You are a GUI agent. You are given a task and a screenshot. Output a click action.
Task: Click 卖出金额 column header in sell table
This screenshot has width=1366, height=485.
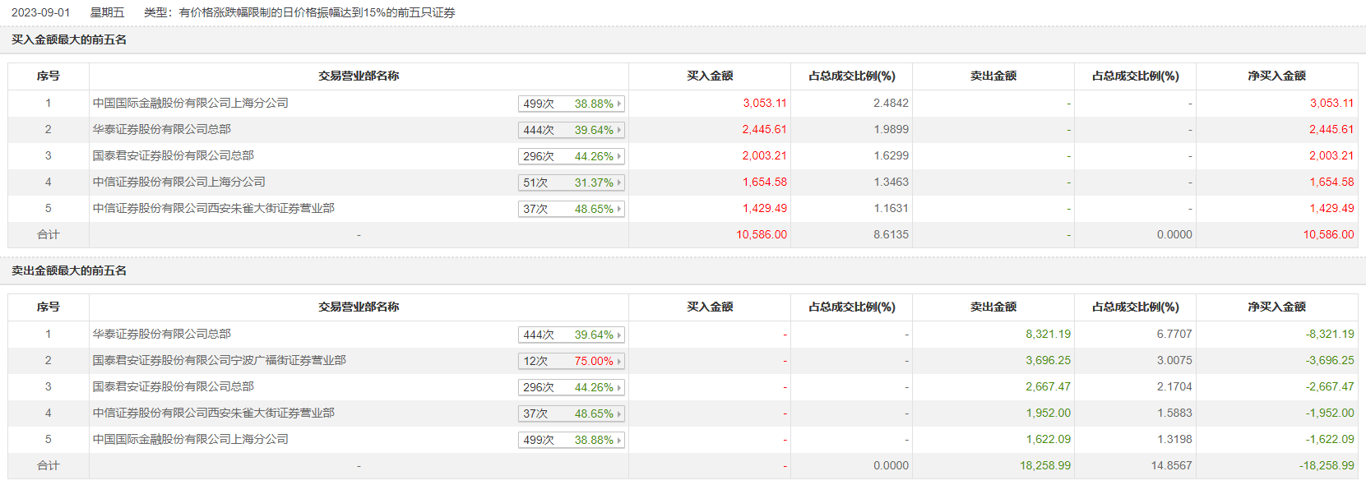click(x=993, y=307)
